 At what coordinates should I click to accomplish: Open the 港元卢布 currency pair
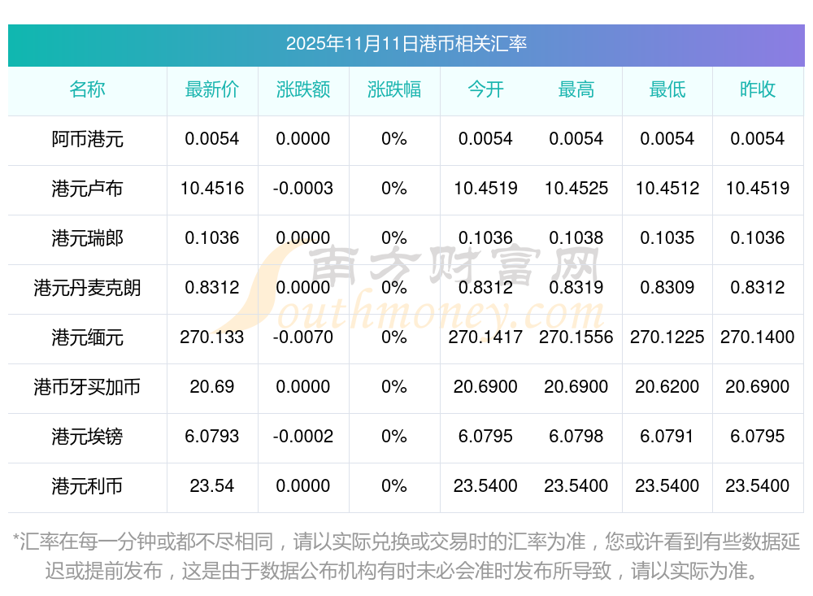87,189
